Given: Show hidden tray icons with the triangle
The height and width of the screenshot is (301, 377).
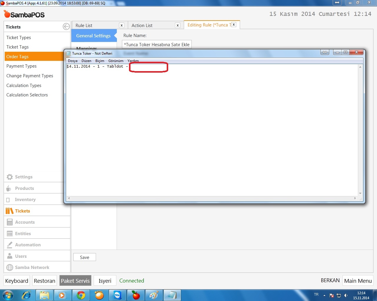Looking at the screenshot, I should tap(324, 295).
